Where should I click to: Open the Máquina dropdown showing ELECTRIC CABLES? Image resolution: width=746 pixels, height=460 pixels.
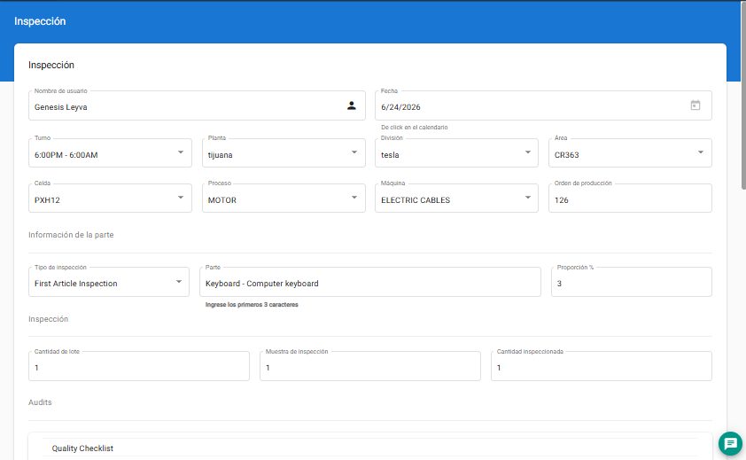[x=456, y=199]
